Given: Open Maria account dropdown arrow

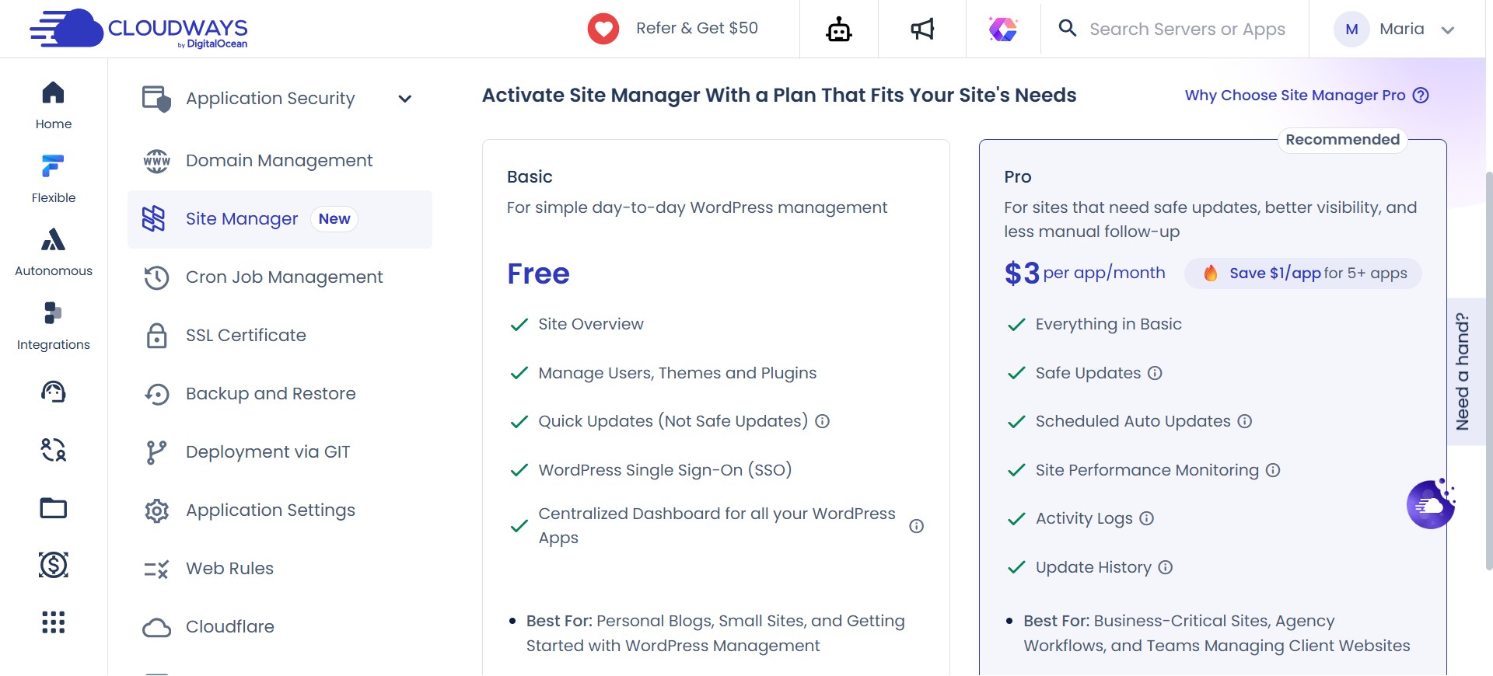Looking at the screenshot, I should click(1447, 30).
